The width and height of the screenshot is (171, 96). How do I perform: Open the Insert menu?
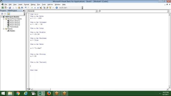pyautogui.click(x=20, y=5)
